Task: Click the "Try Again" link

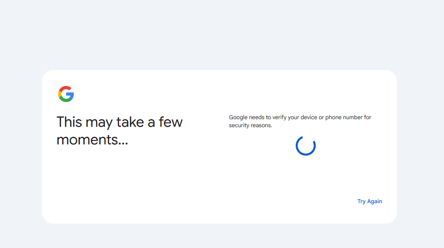Action: [369, 201]
